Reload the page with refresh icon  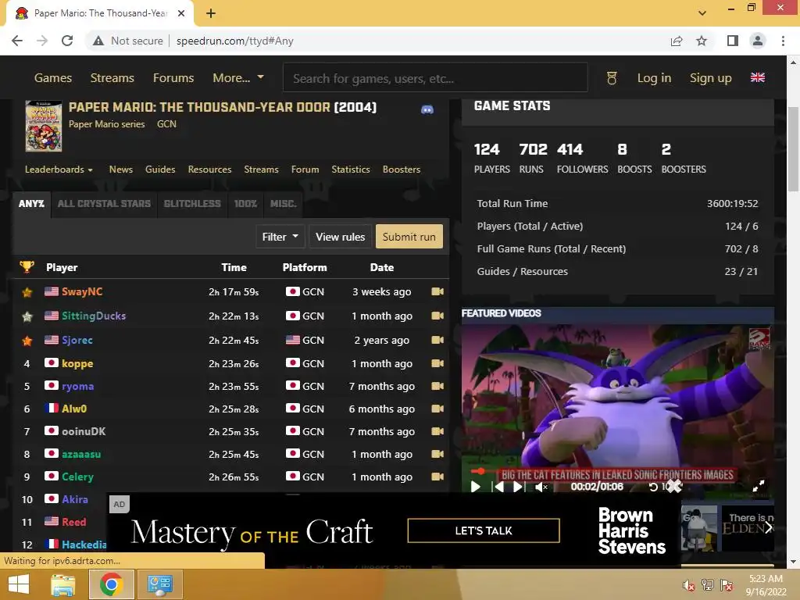click(67, 41)
